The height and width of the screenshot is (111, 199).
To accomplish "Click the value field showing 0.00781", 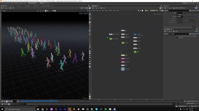I will click(x=180, y=16).
